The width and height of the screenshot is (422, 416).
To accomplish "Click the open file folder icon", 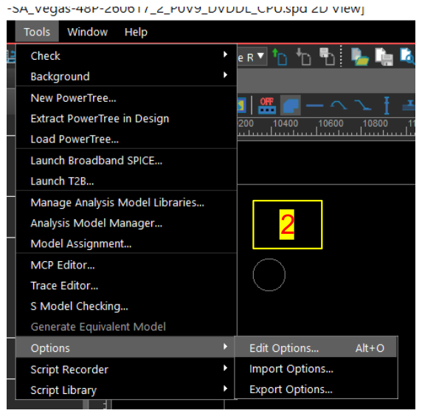I will point(360,57).
